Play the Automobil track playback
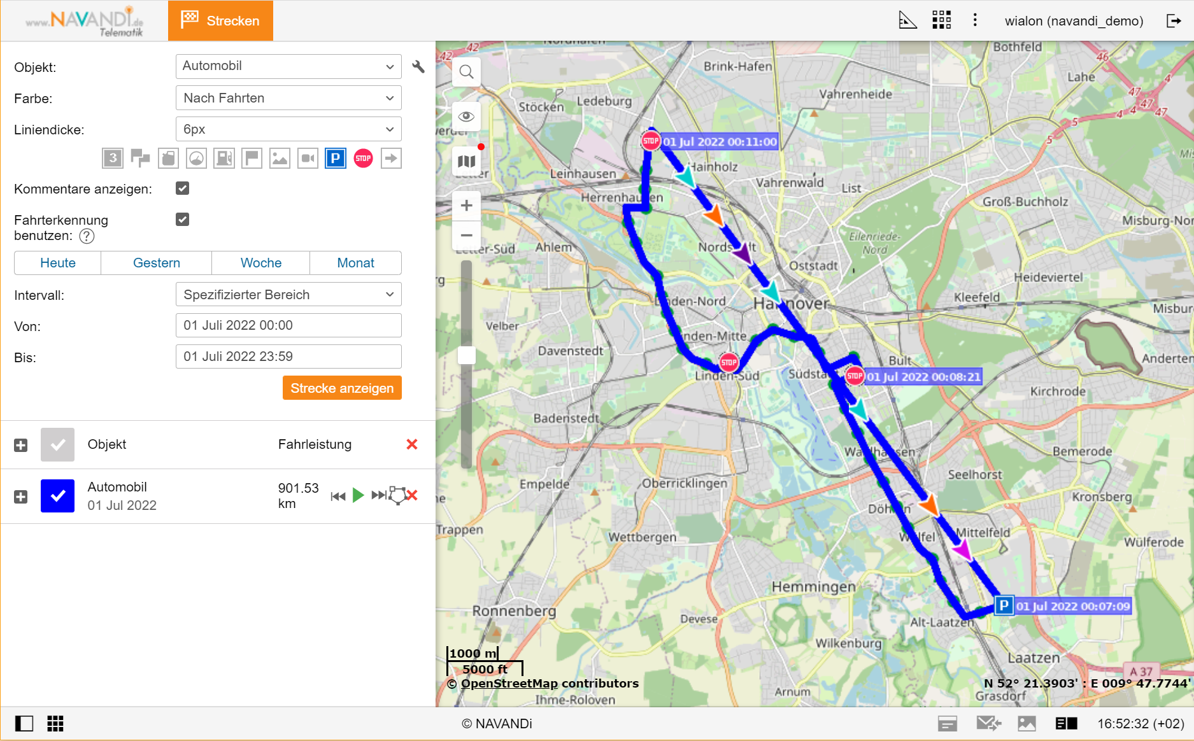This screenshot has width=1194, height=741. (358, 495)
